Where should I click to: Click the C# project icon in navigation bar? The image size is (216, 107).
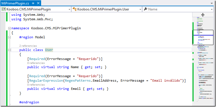tap(4, 9)
